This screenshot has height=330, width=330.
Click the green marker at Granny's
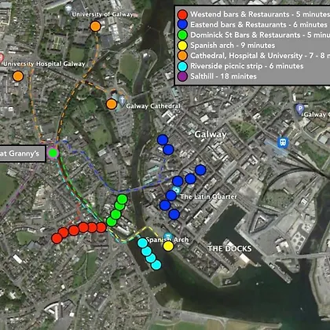53,152
